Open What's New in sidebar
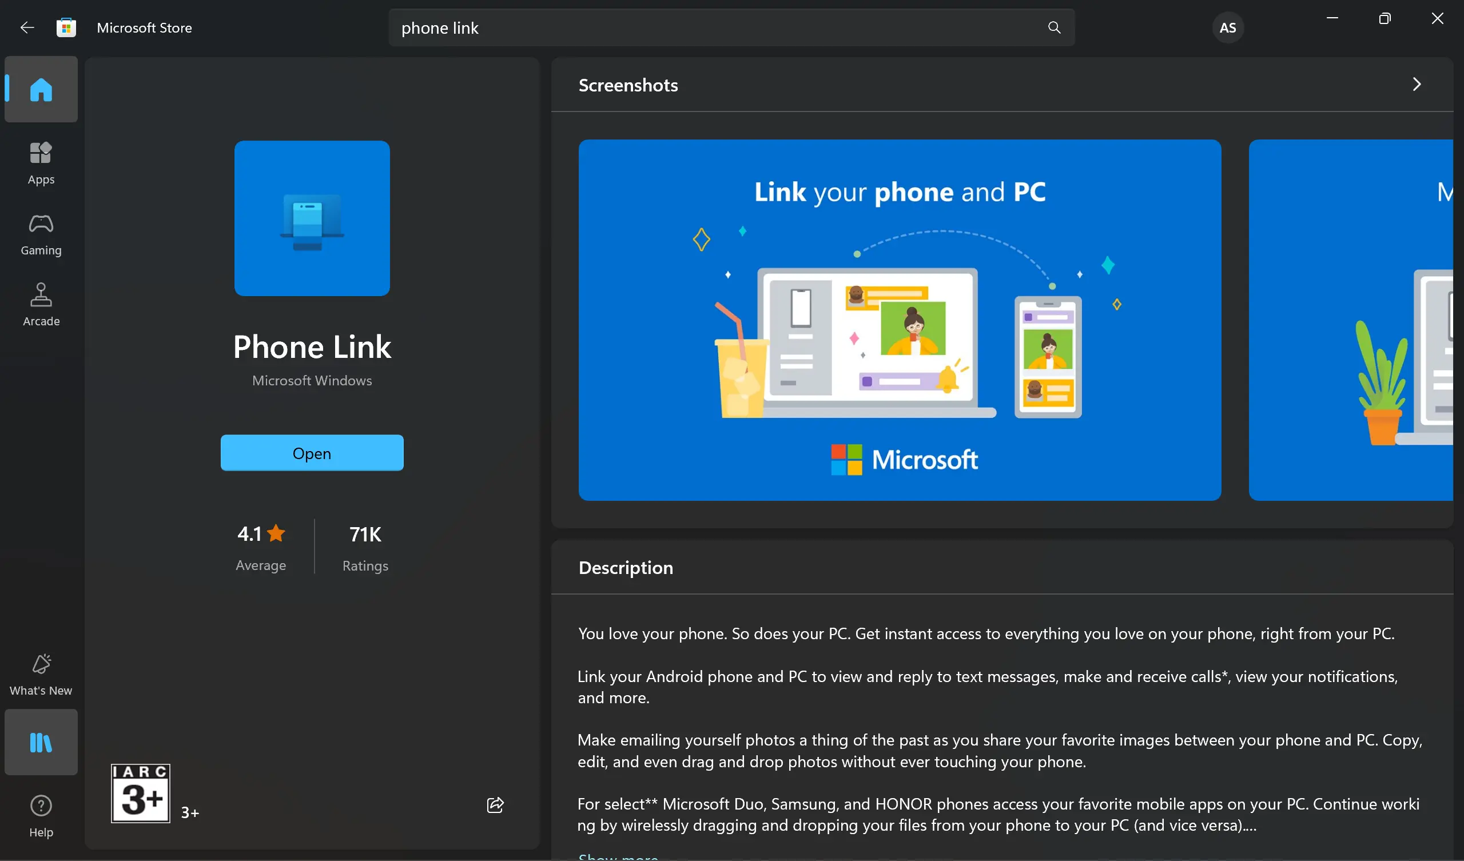 [41, 674]
